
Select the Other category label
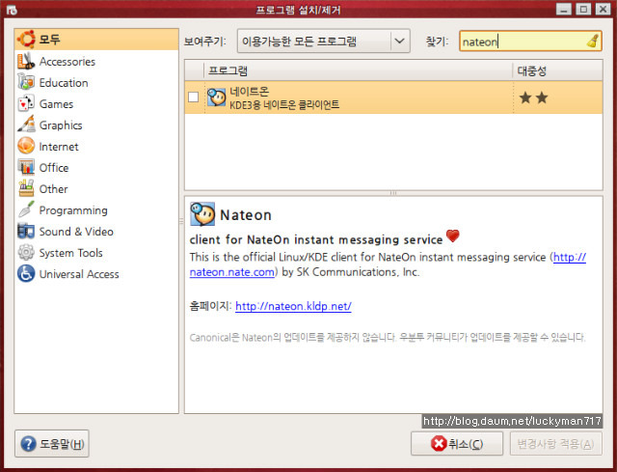pyautogui.click(x=54, y=189)
